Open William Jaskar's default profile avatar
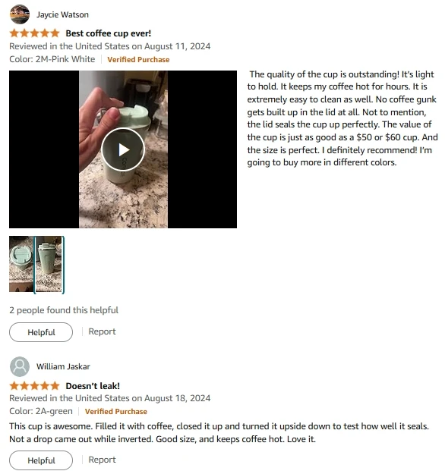Image resolution: width=445 pixels, height=471 pixels. coord(20,366)
